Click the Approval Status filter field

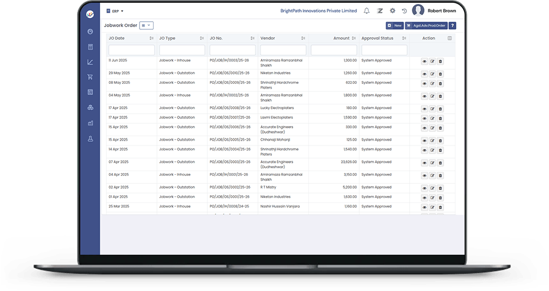point(385,50)
